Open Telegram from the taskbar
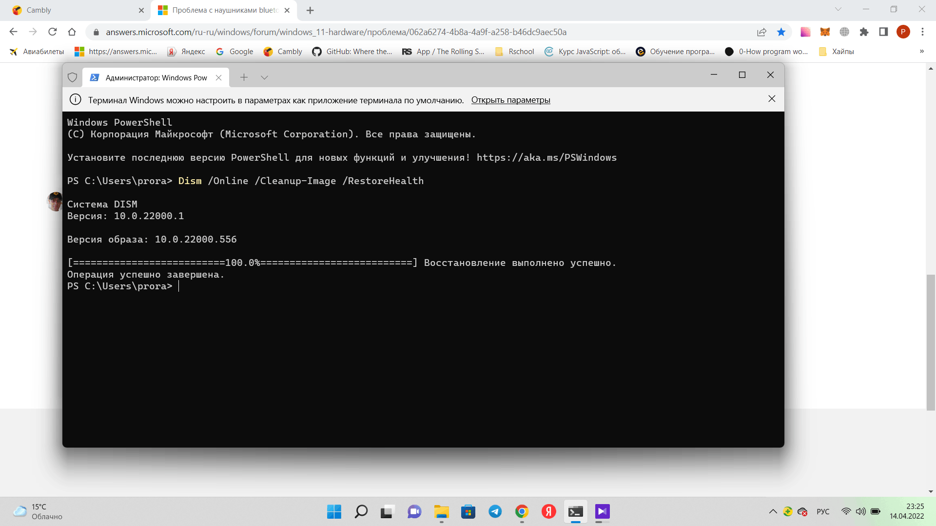Viewport: 936px width, 526px height. [x=495, y=511]
